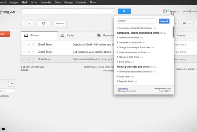Viewport: 197px width, 132px height.
Task: Click the View All button
Action: tap(164, 21)
